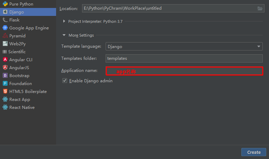Click the Scientific grid icon
Viewport: 269px width, 159px height.
click(x=5, y=52)
